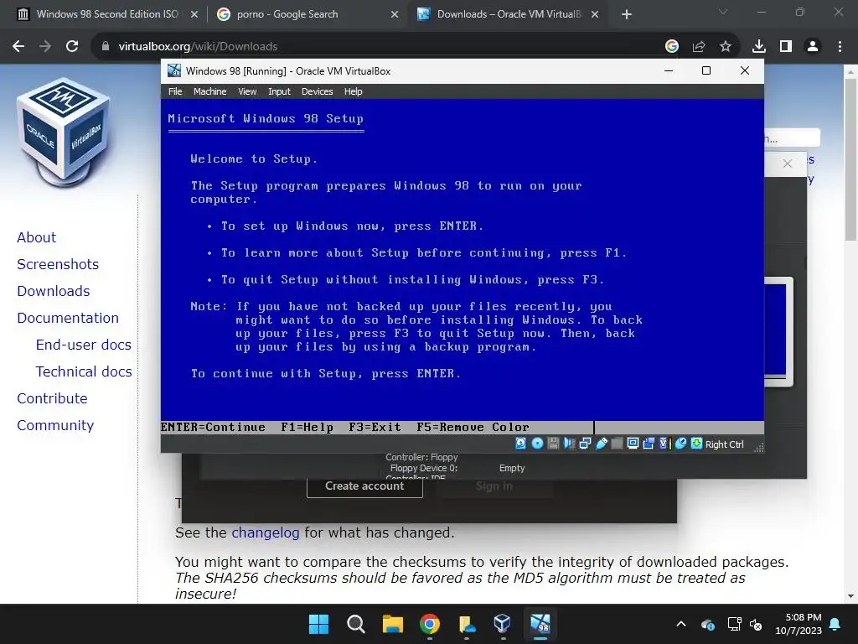Open File Explorer from taskbar
858x644 pixels.
click(393, 624)
